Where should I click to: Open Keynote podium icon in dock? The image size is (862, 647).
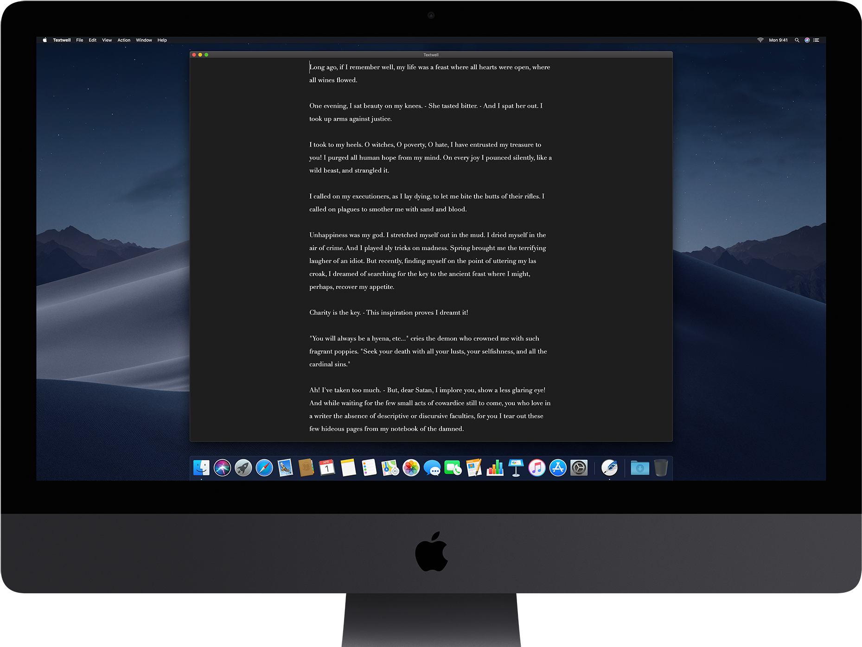point(516,468)
